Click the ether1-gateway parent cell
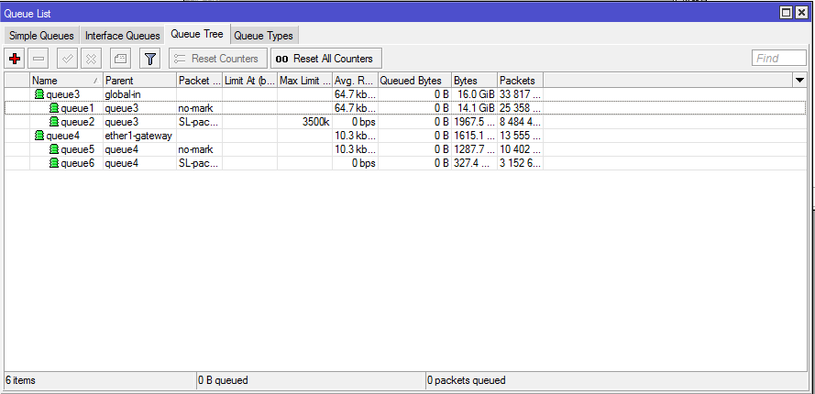The height and width of the screenshot is (394, 815). [x=138, y=137]
